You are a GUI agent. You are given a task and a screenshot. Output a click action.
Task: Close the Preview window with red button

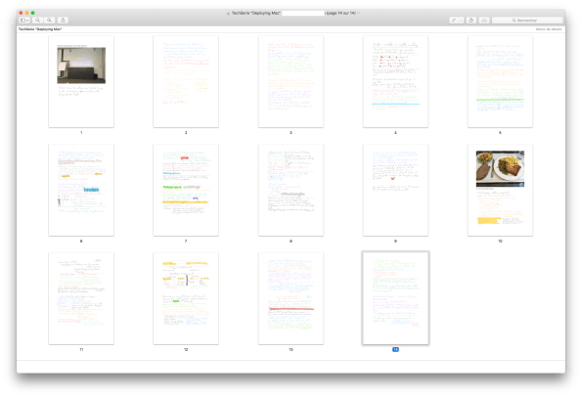[x=21, y=13]
